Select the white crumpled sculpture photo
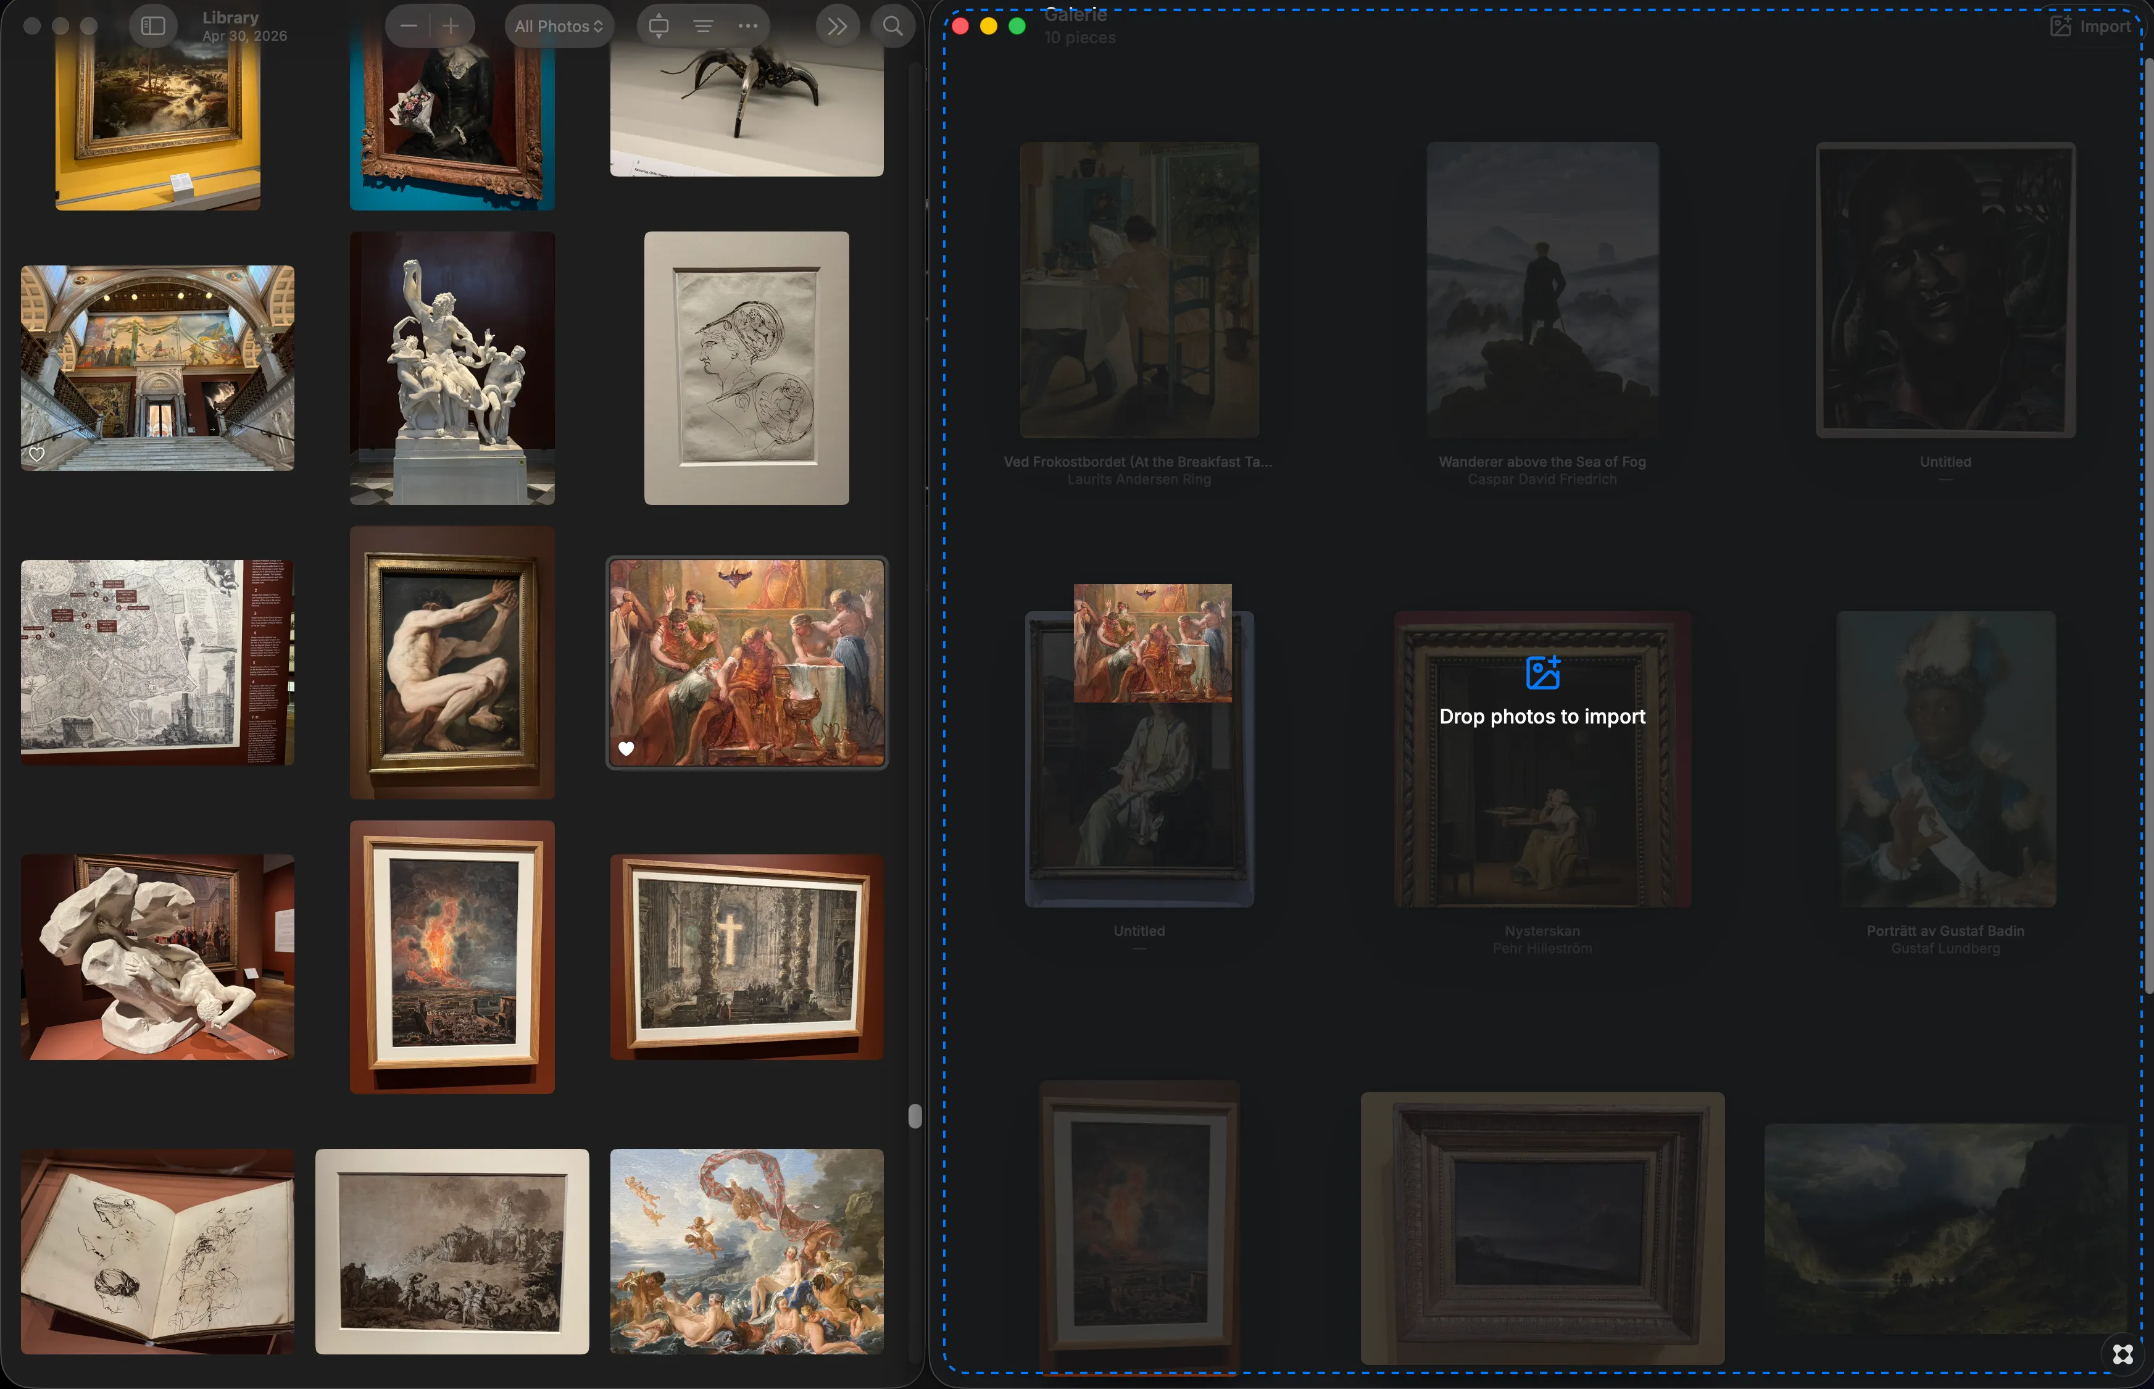Image resolution: width=2154 pixels, height=1389 pixels. click(x=158, y=957)
